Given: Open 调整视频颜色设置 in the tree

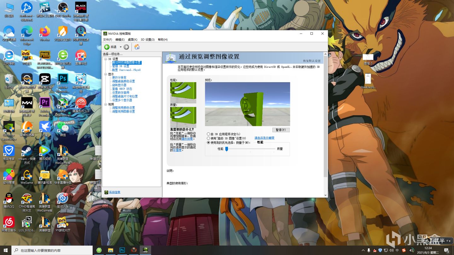Looking at the screenshot, I should [x=124, y=108].
